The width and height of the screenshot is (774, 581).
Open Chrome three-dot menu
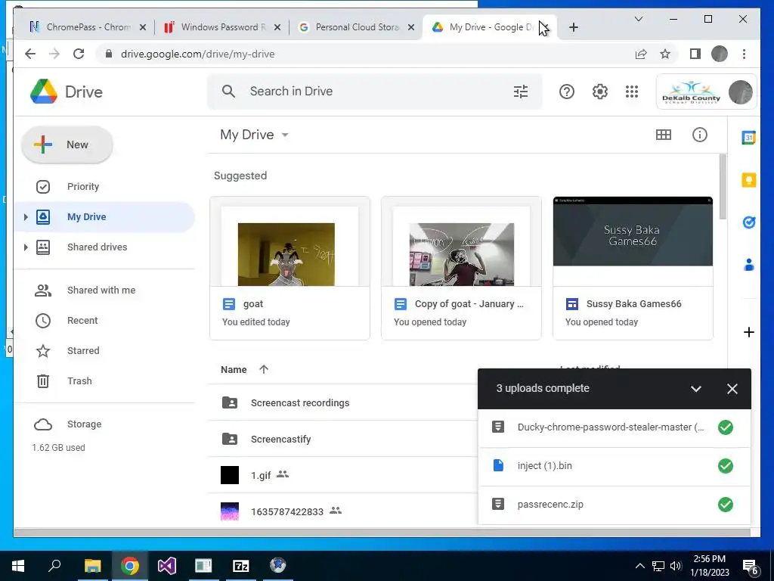coord(744,54)
